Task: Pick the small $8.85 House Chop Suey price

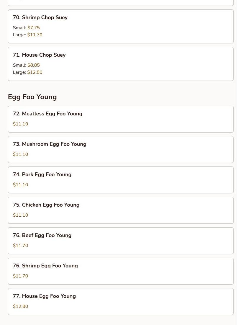Action: pos(33,65)
